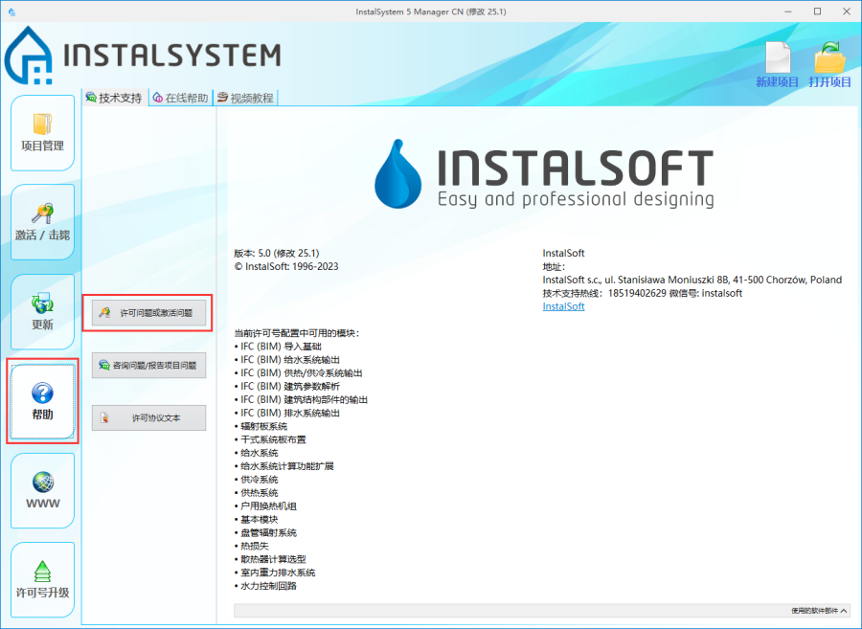Click the IFC (BIM) 排水系统输出 entry

pos(287,413)
